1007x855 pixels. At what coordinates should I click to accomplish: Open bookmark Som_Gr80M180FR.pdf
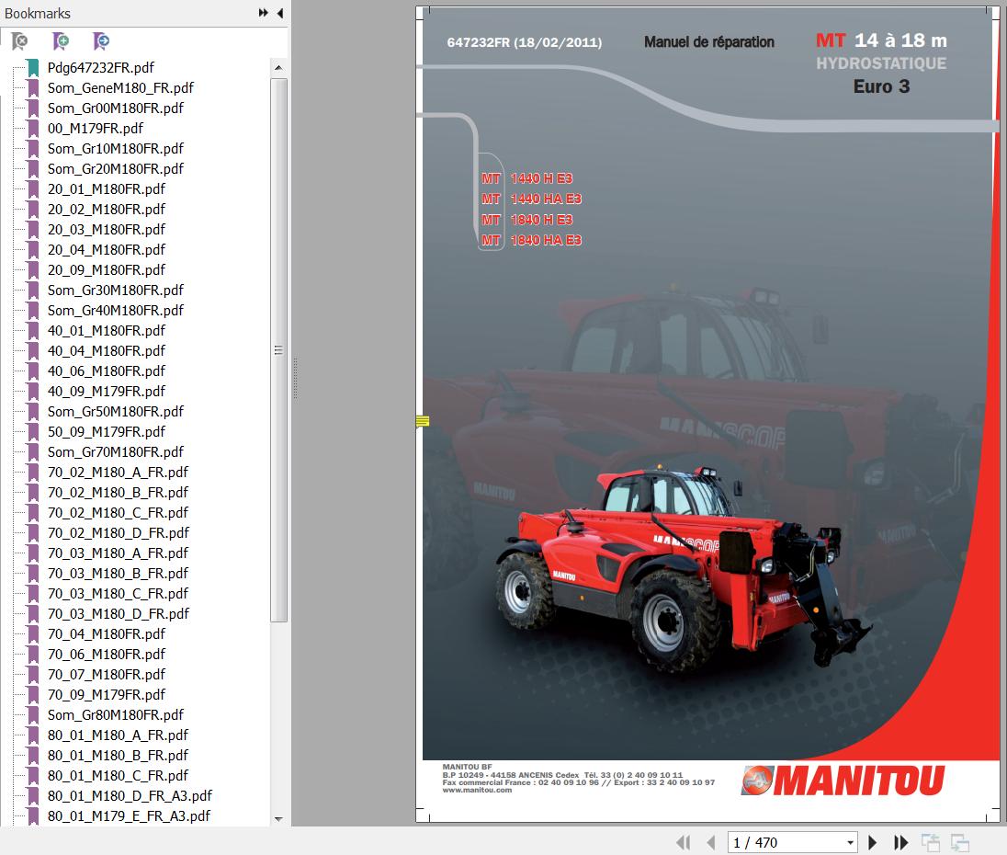(x=116, y=715)
